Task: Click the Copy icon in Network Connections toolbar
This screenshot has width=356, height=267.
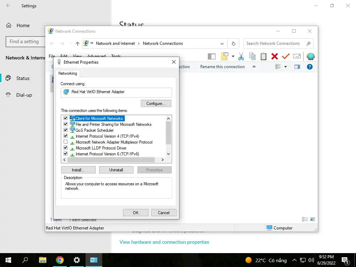Action: point(252,56)
